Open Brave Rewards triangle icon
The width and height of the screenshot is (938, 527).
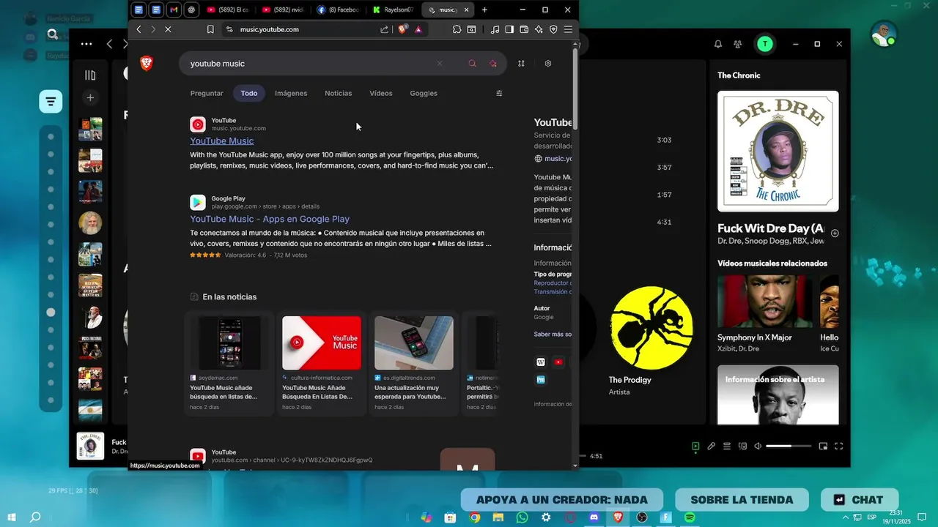tap(418, 29)
